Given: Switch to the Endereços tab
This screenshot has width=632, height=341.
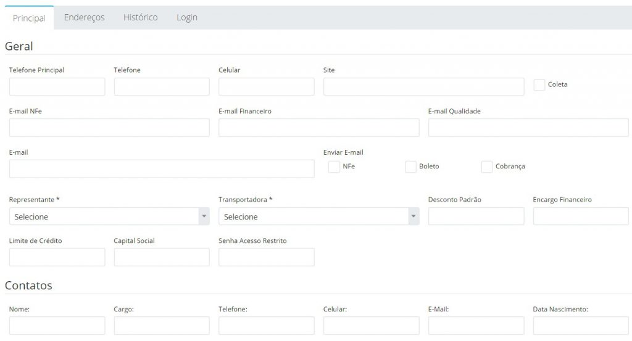Looking at the screenshot, I should (x=84, y=17).
